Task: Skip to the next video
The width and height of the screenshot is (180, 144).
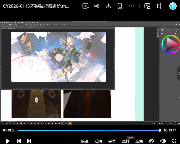Action: pyautogui.click(x=29, y=141)
